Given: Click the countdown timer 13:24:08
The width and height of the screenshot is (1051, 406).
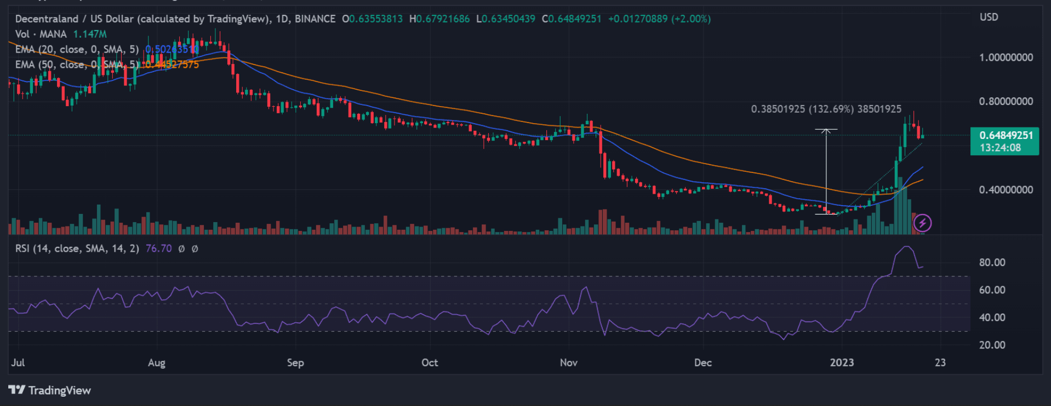Looking at the screenshot, I should coord(1000,148).
